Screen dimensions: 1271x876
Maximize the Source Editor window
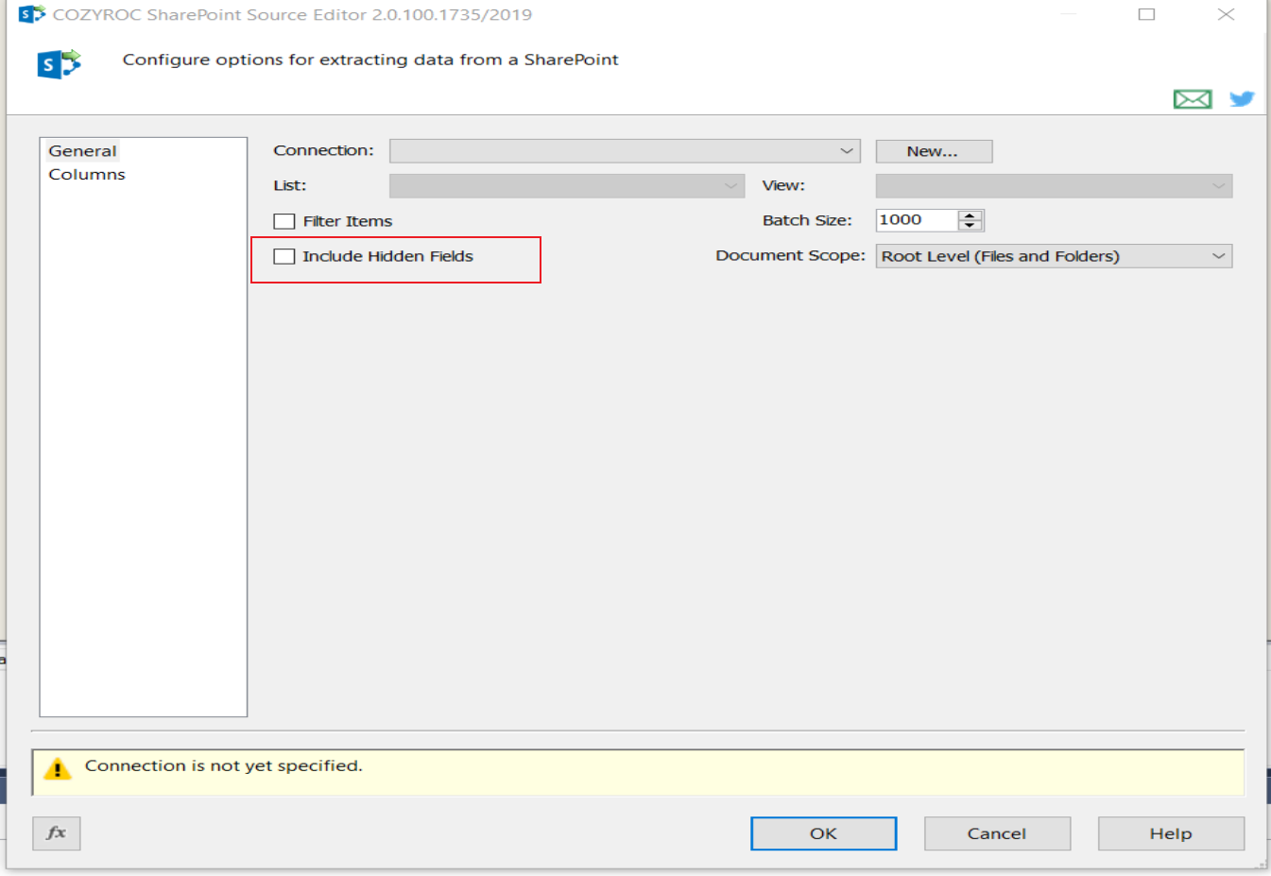coord(1146,14)
